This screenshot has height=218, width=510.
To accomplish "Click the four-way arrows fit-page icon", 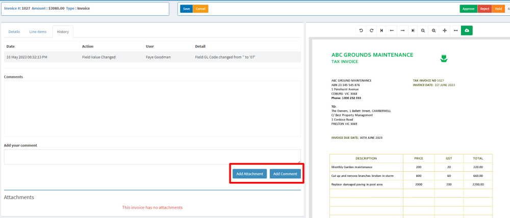I will click(445, 30).
